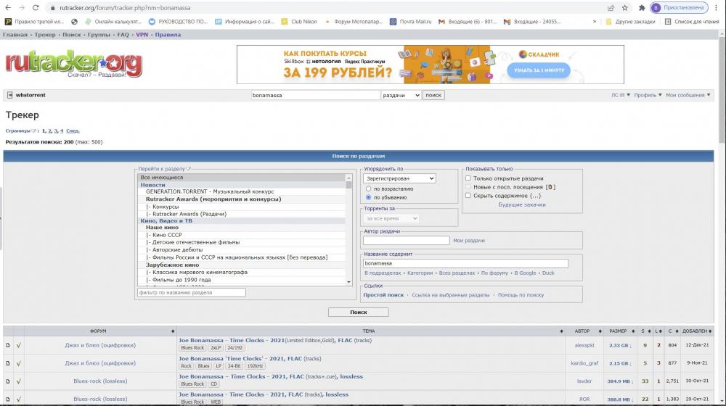Open the Chrome three-dot menu
726x406 pixels.
click(717, 8)
